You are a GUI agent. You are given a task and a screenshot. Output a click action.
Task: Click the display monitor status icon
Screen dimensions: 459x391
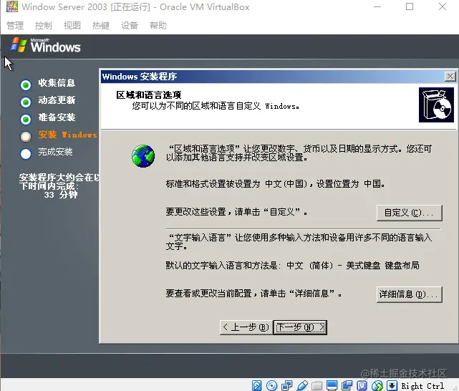click(x=332, y=385)
